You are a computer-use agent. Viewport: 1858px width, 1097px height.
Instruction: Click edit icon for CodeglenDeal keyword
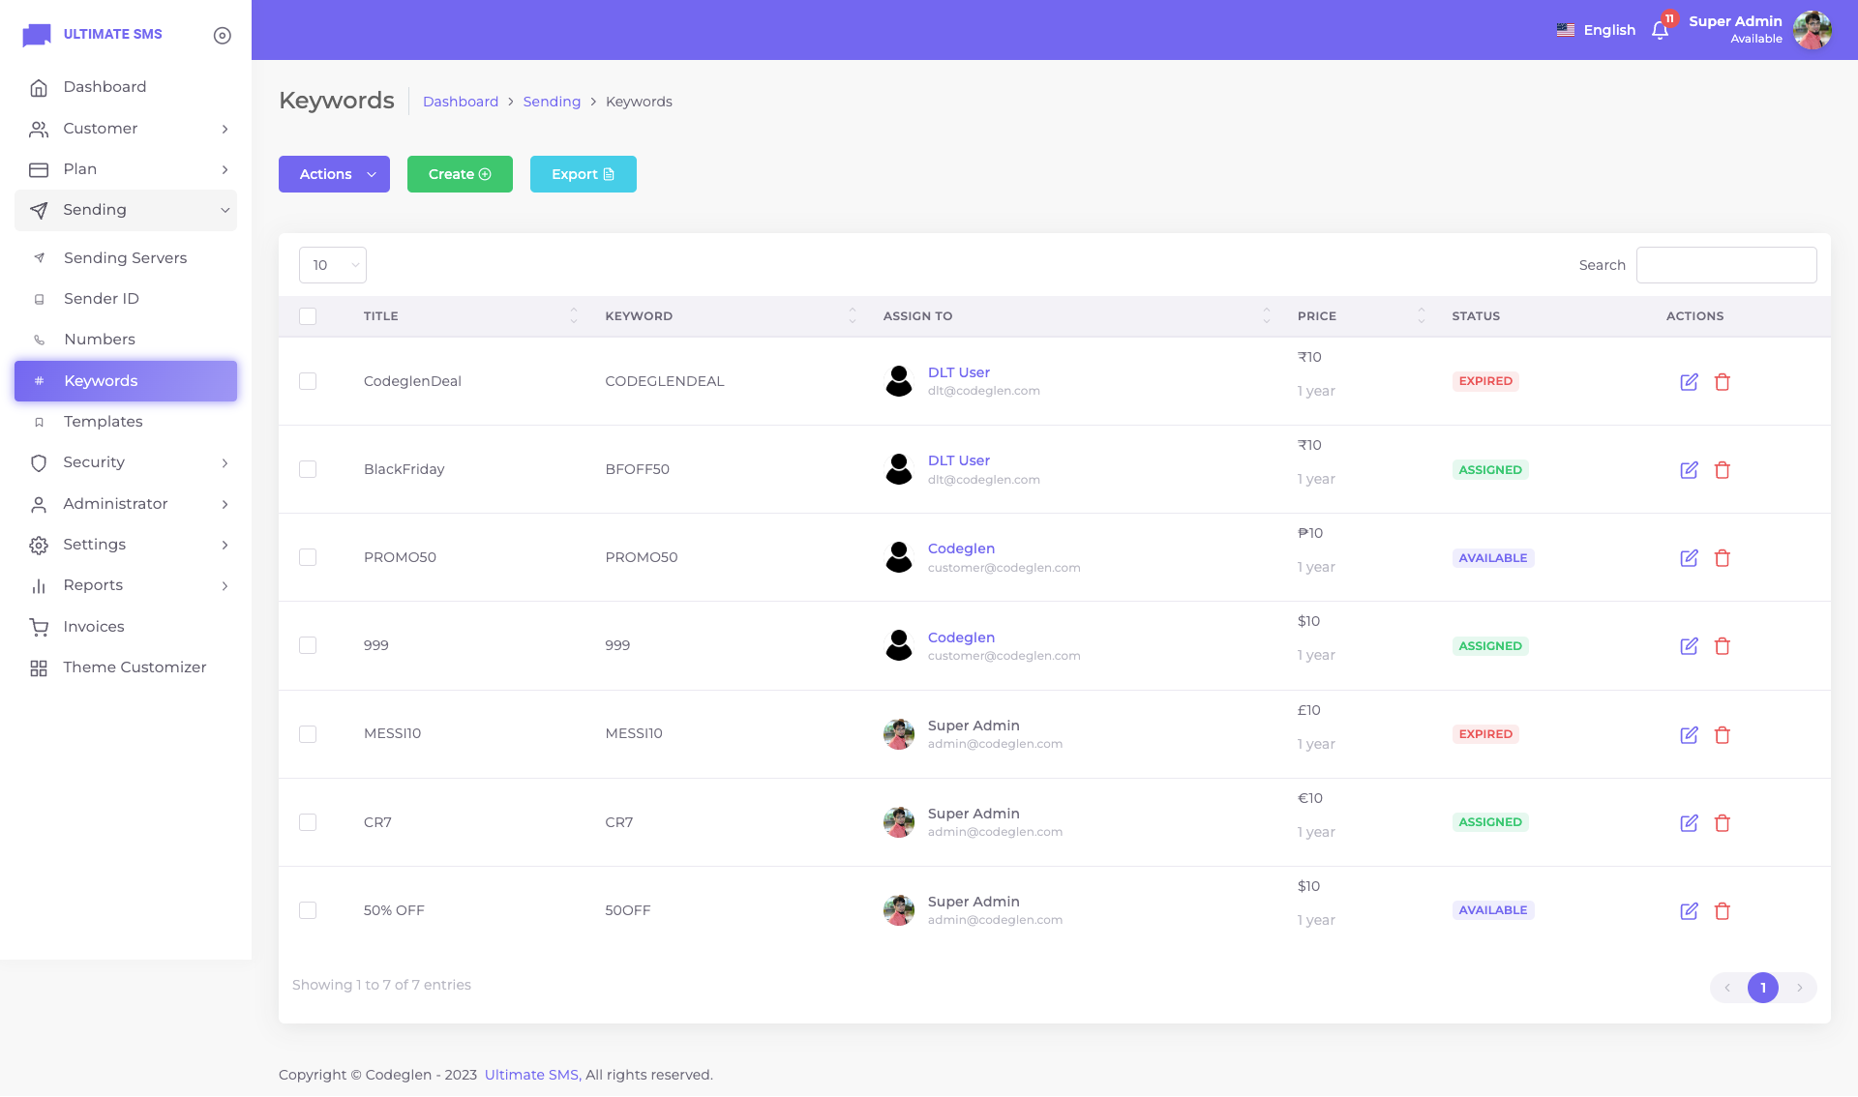(1689, 382)
